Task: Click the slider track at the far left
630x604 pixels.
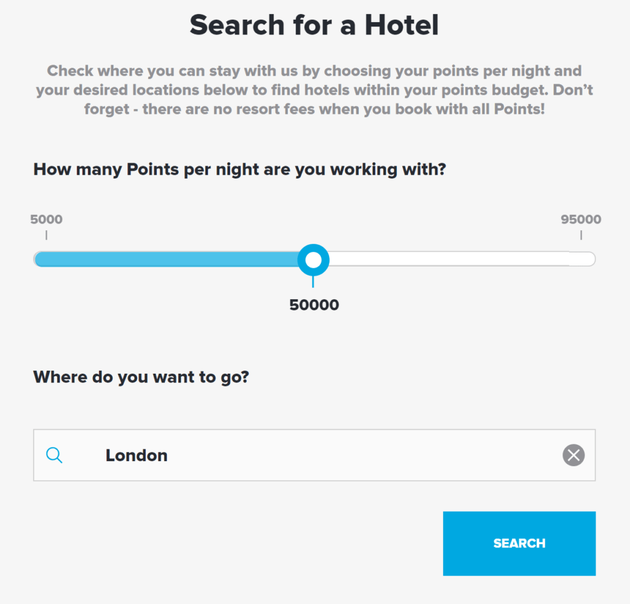Action: click(x=43, y=259)
